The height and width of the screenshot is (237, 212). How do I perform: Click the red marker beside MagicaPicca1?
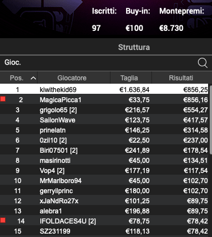(x=3, y=99)
